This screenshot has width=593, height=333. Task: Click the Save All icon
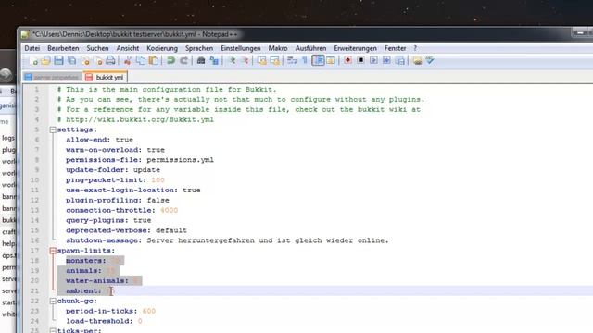click(x=71, y=60)
